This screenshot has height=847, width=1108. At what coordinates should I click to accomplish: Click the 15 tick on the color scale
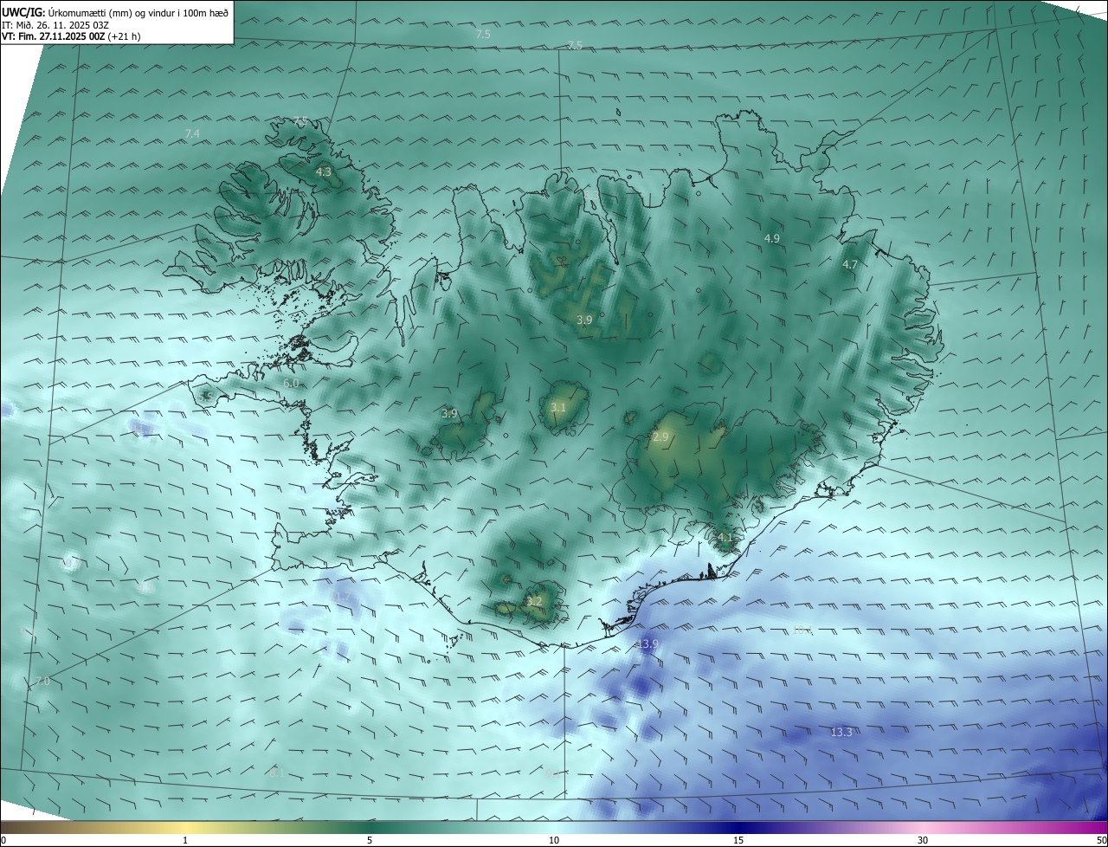(x=738, y=840)
